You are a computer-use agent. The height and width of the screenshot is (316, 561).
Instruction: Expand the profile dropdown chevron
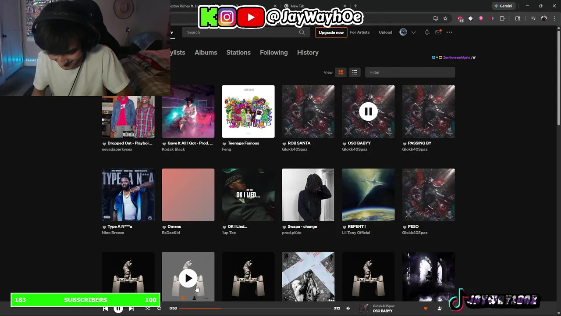413,32
